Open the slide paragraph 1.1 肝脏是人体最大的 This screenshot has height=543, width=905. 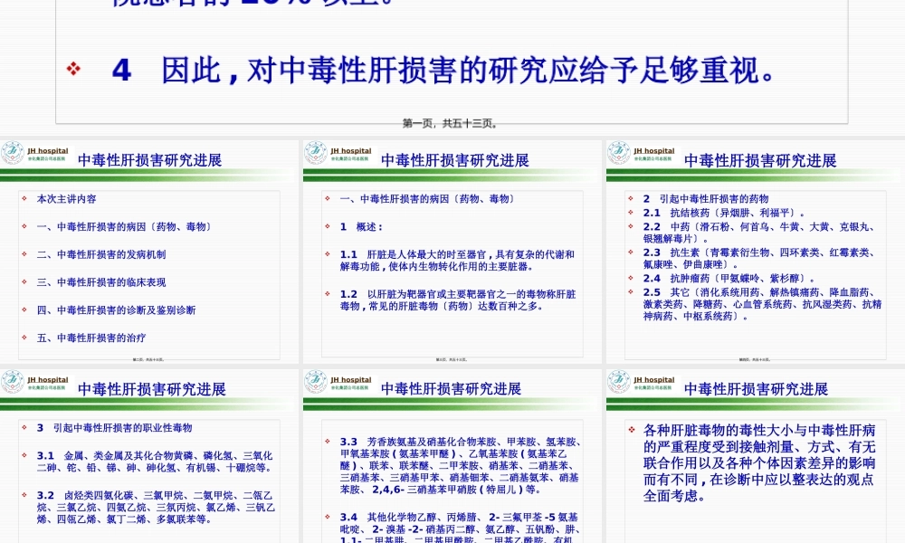pos(457,261)
